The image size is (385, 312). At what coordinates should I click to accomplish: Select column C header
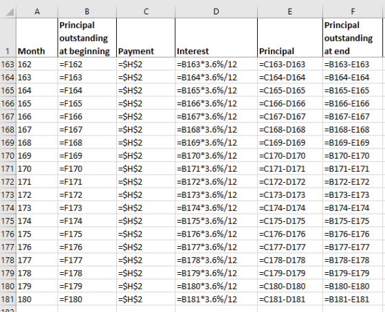146,12
